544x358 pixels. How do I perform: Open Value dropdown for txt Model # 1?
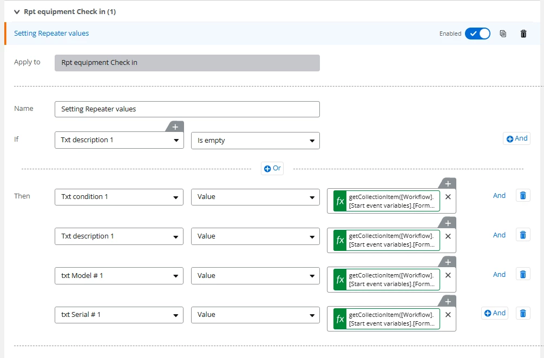coord(255,276)
